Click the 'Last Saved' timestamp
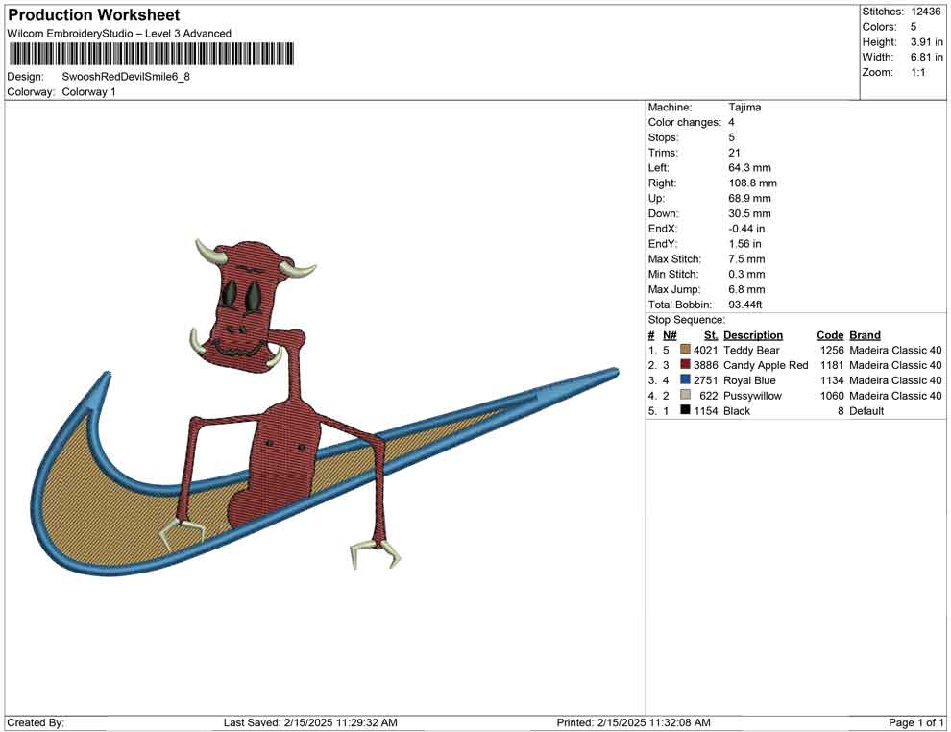Viewport: 951px width, 732px height. click(310, 722)
